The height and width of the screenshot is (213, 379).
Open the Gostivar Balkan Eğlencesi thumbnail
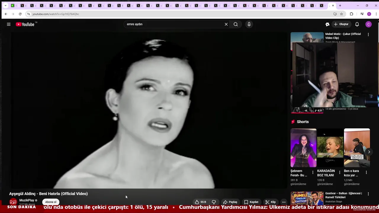307,199
